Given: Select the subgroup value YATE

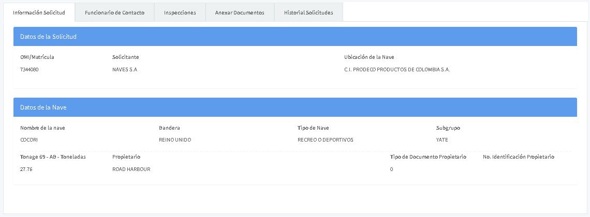Looking at the screenshot, I should (x=442, y=139).
